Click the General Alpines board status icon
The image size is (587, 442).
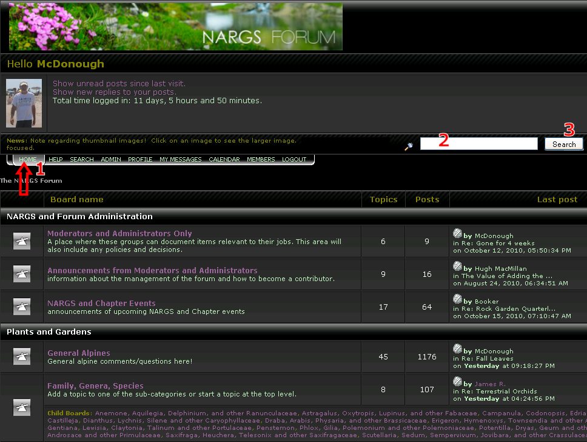pos(22,357)
